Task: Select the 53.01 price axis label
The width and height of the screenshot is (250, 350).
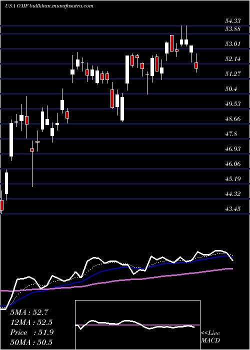Action: (x=233, y=44)
